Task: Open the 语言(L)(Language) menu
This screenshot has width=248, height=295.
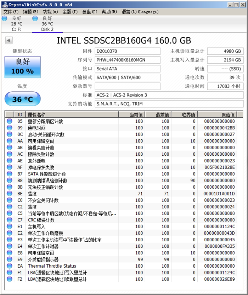Action: coord(140,12)
